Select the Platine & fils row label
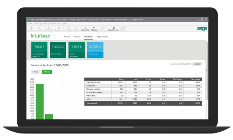233x140 pixels. click(91, 96)
